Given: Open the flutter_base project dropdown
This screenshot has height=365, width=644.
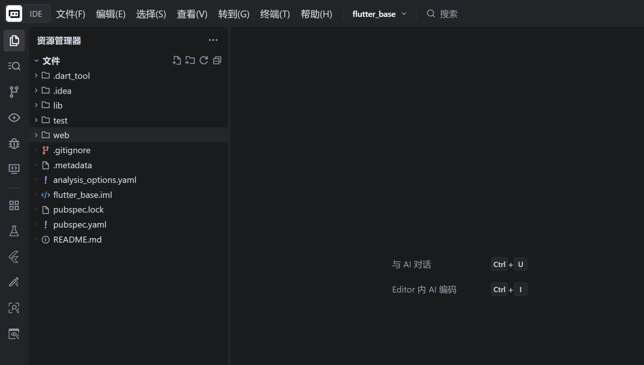Looking at the screenshot, I should [379, 14].
